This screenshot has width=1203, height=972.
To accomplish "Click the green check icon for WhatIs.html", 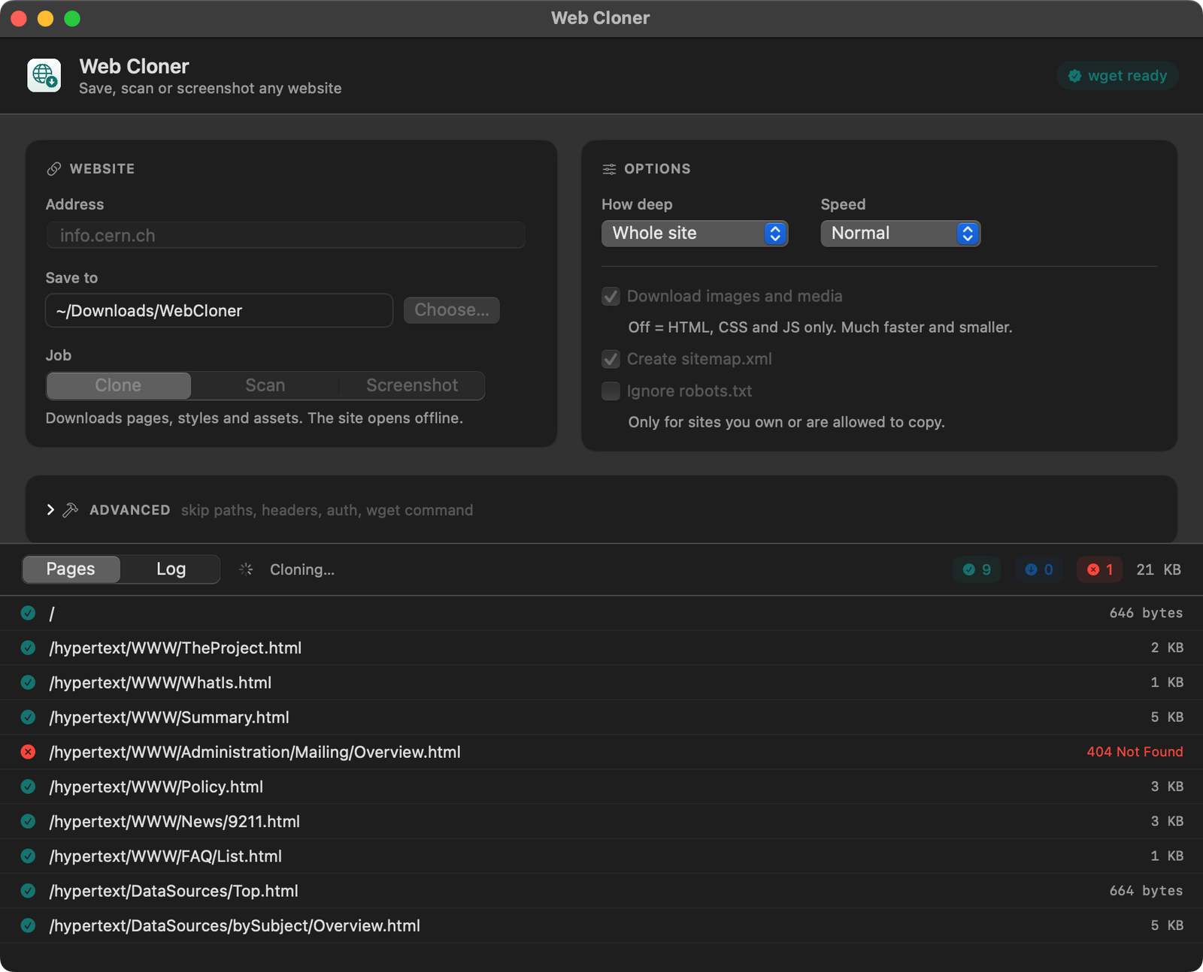I will (x=28, y=682).
